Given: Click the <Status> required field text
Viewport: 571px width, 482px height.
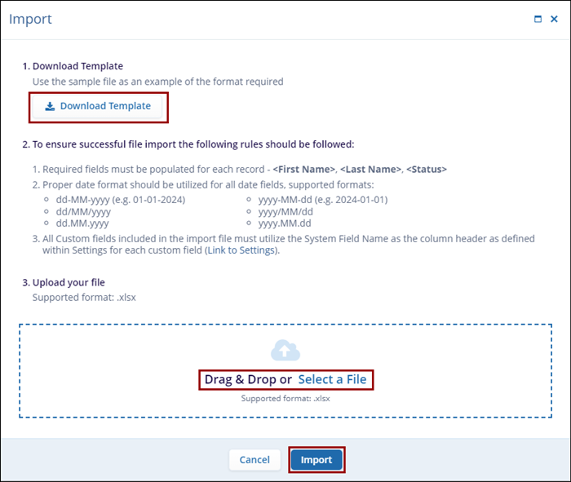Looking at the screenshot, I should [427, 169].
